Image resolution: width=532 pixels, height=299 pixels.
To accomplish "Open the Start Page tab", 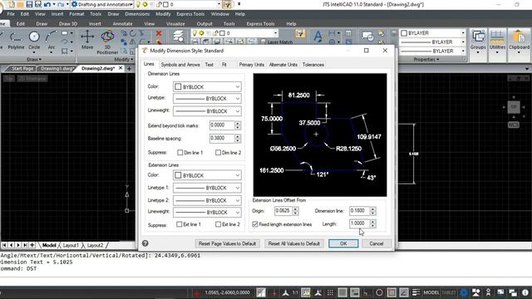I will [x=22, y=68].
